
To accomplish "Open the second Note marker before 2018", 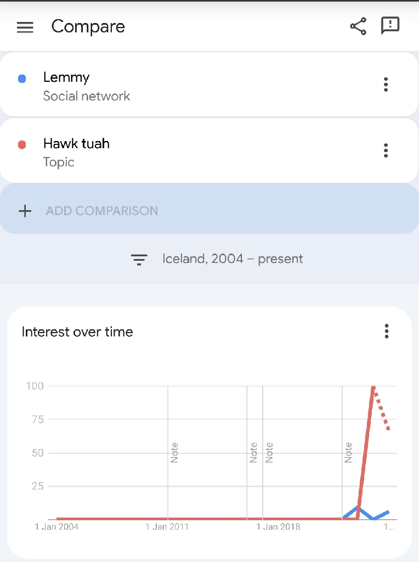I will (x=269, y=452).
